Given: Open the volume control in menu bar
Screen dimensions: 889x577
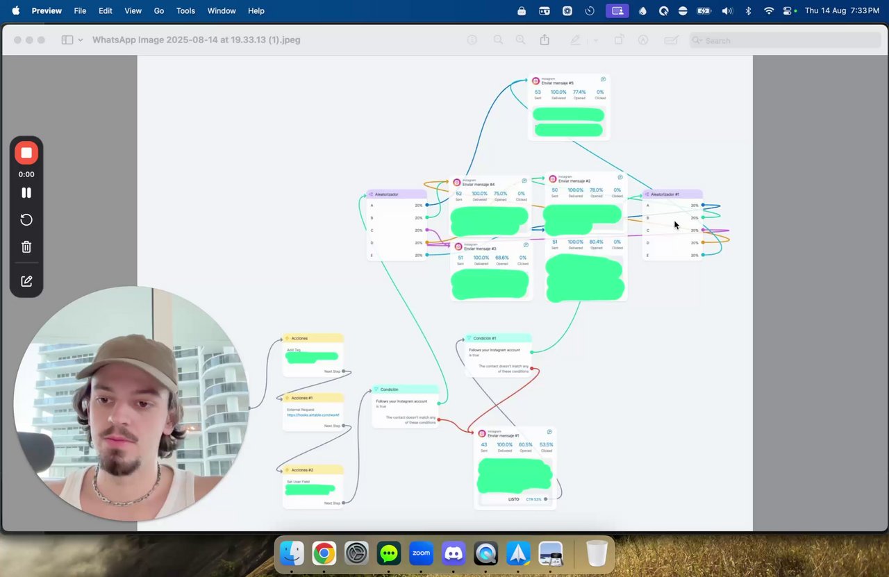Looking at the screenshot, I should (726, 10).
